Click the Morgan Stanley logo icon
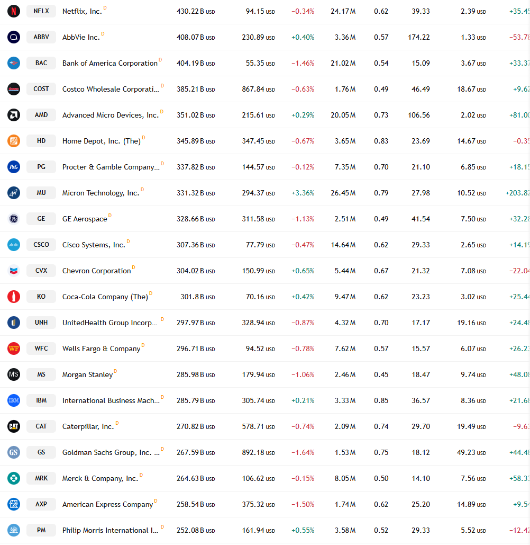 click(x=14, y=374)
